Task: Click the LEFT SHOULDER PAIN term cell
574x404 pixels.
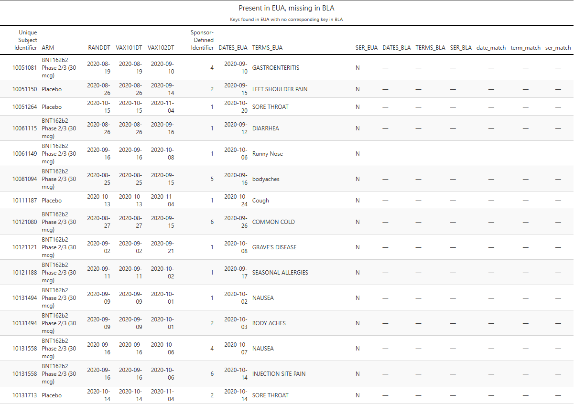Action: (280, 89)
